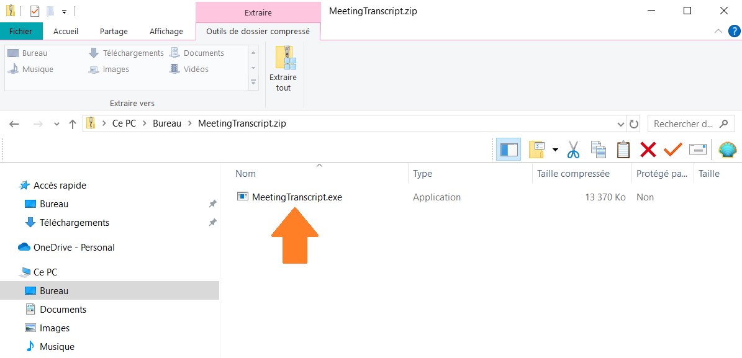Click the Application type cell
The height and width of the screenshot is (358, 742).
coord(437,197)
